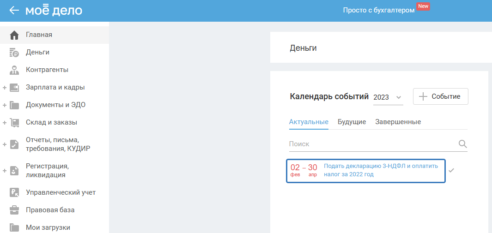Open the Управленческий учет ruble icon
Image resolution: width=492 pixels, height=233 pixels.
tap(14, 193)
